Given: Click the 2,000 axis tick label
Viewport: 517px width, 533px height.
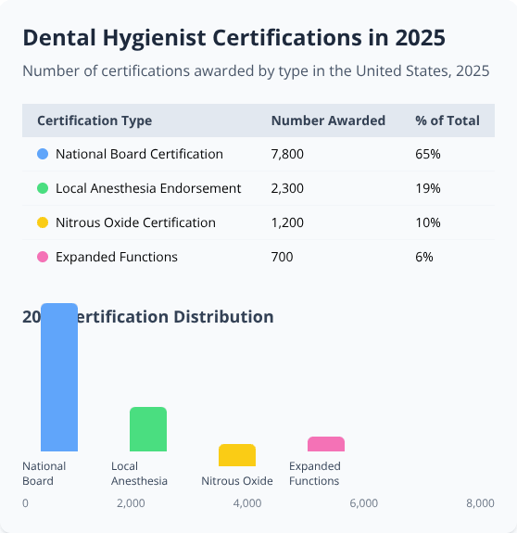Looking at the screenshot, I should pyautogui.click(x=131, y=502).
